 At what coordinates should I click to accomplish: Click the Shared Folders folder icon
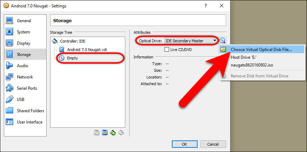[10, 111]
